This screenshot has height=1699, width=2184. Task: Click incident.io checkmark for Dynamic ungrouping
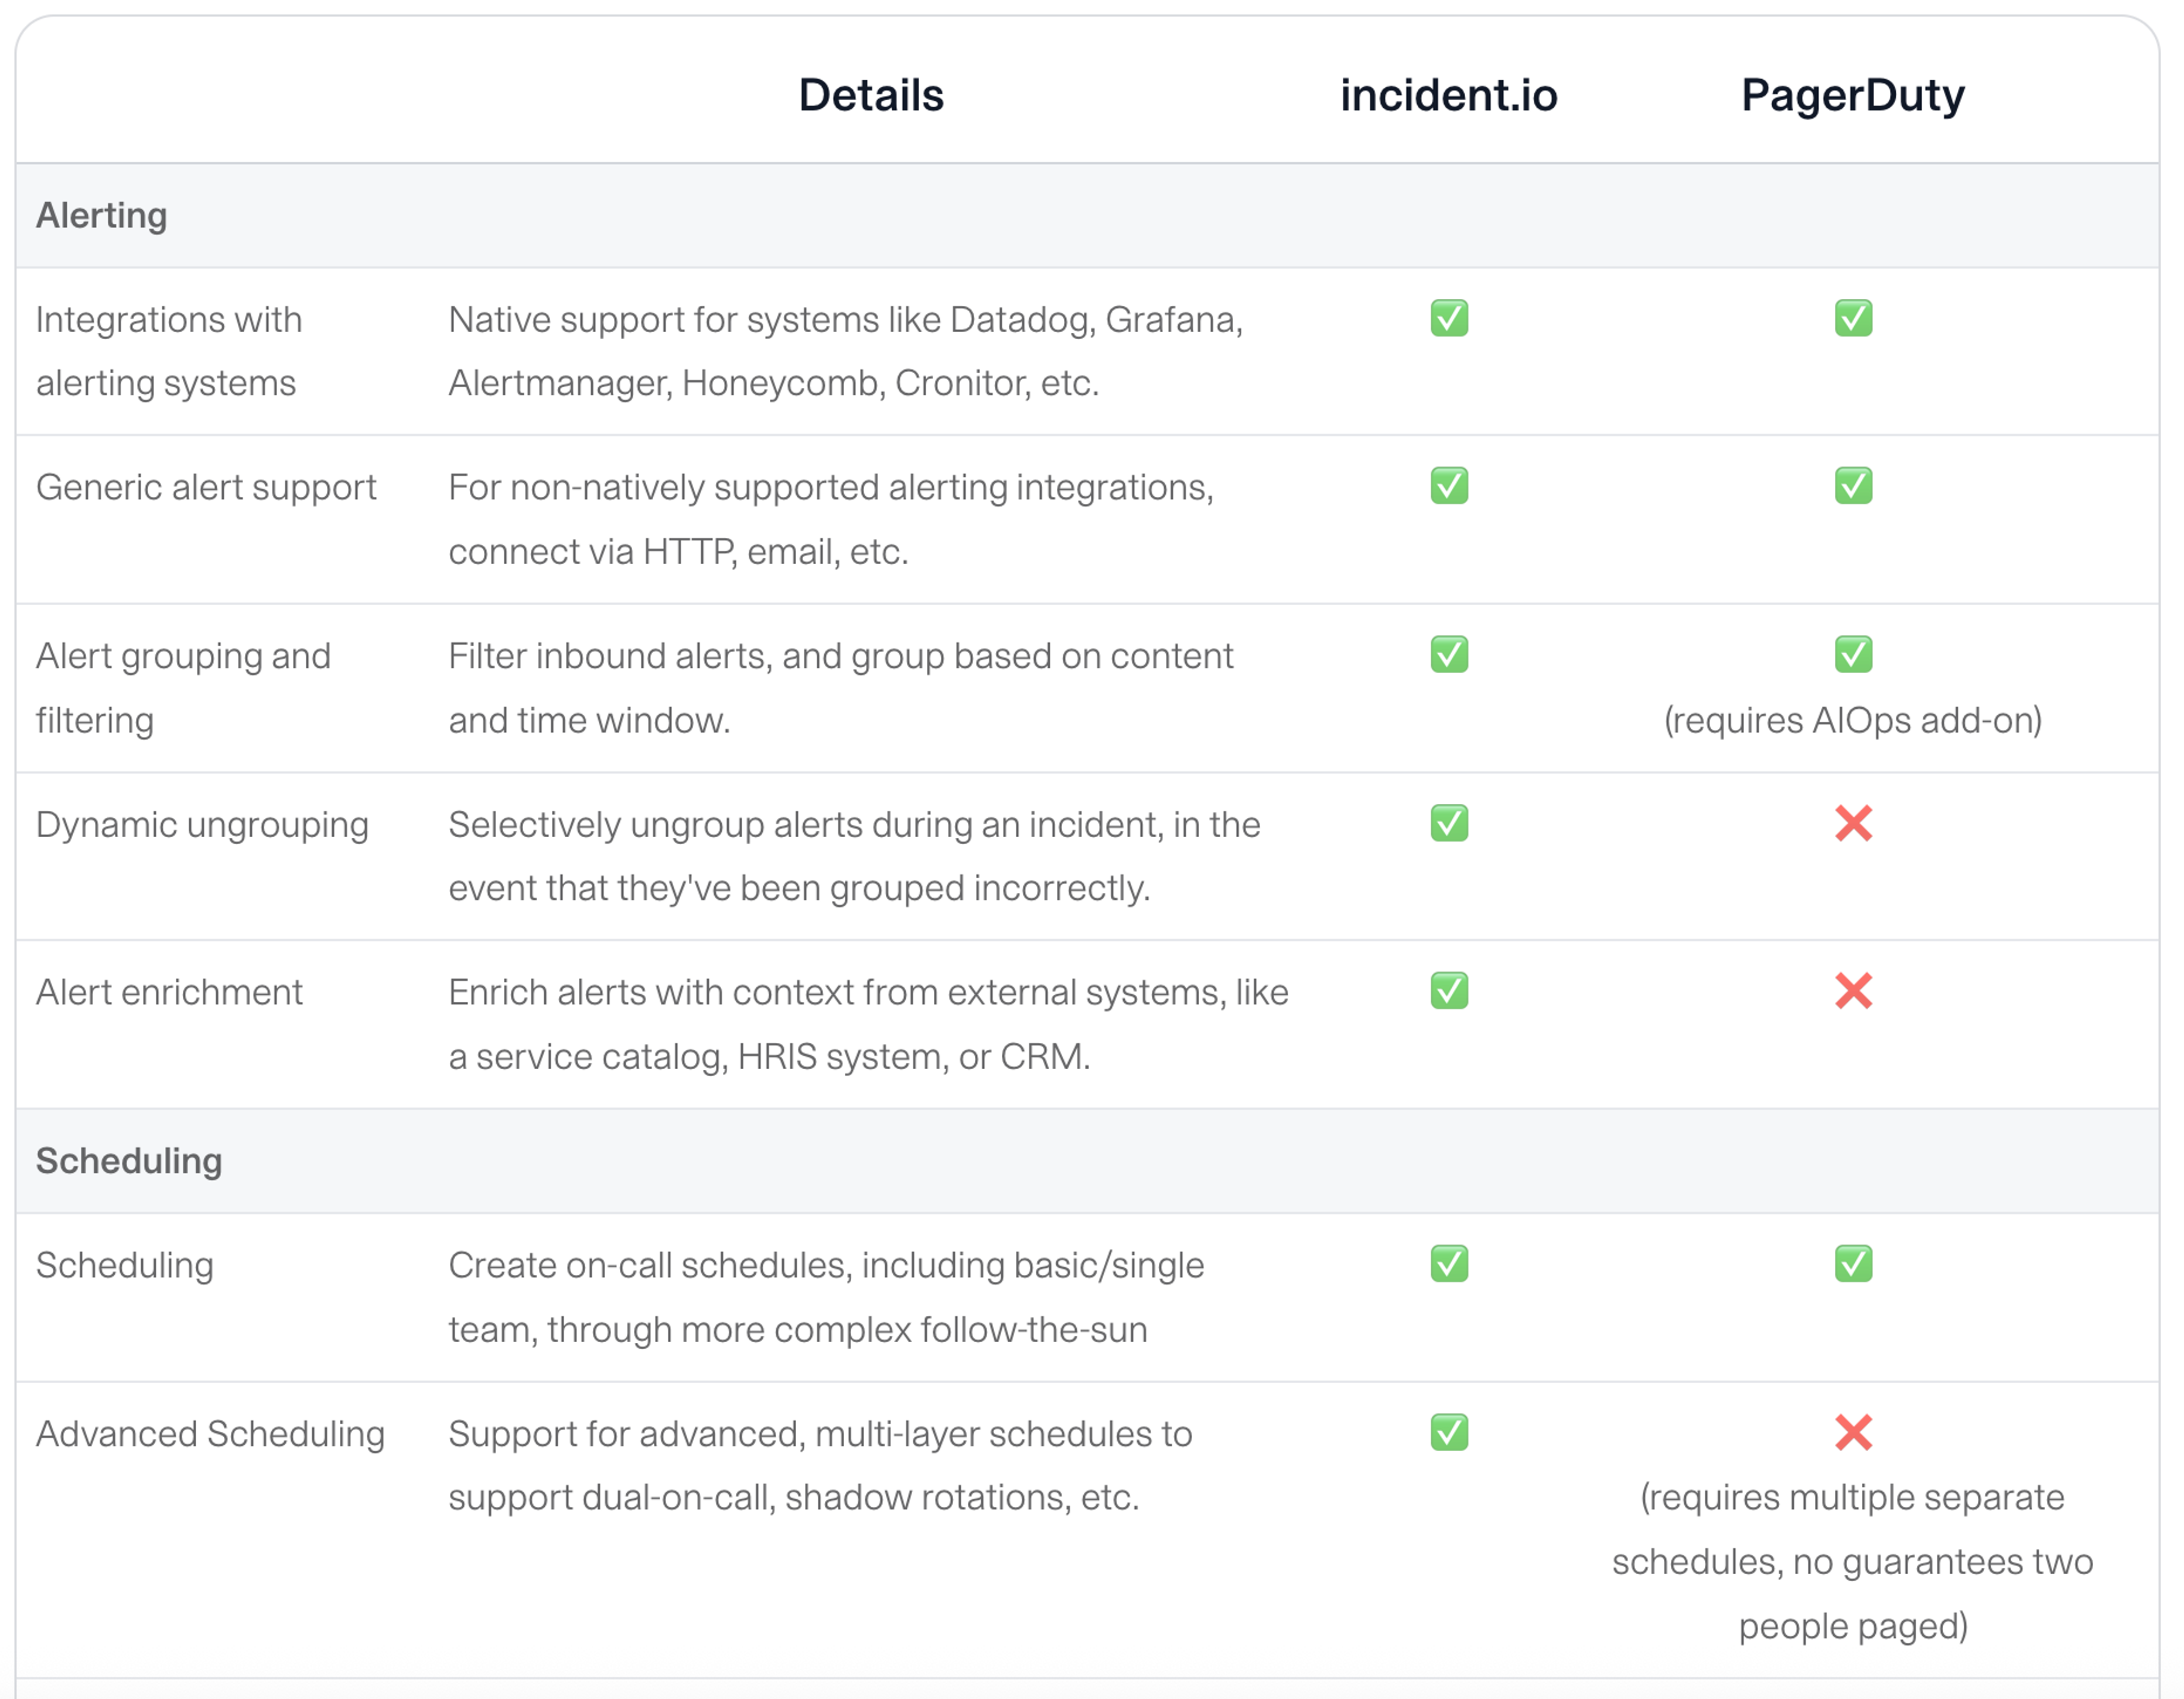1448,823
